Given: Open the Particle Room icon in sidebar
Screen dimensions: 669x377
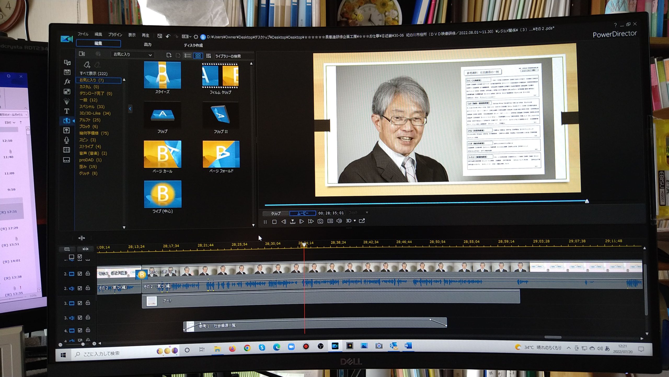Looking at the screenshot, I should [67, 101].
